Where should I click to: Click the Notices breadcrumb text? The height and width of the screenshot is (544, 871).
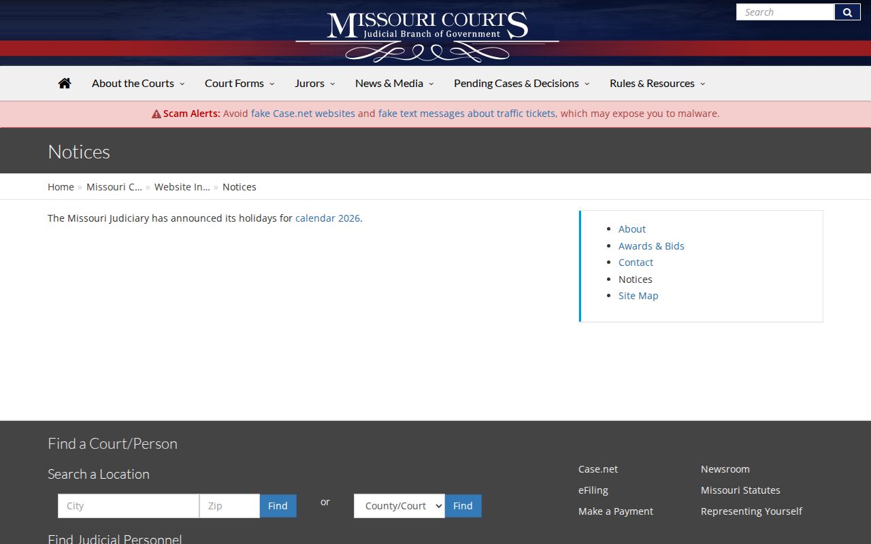coord(240,187)
